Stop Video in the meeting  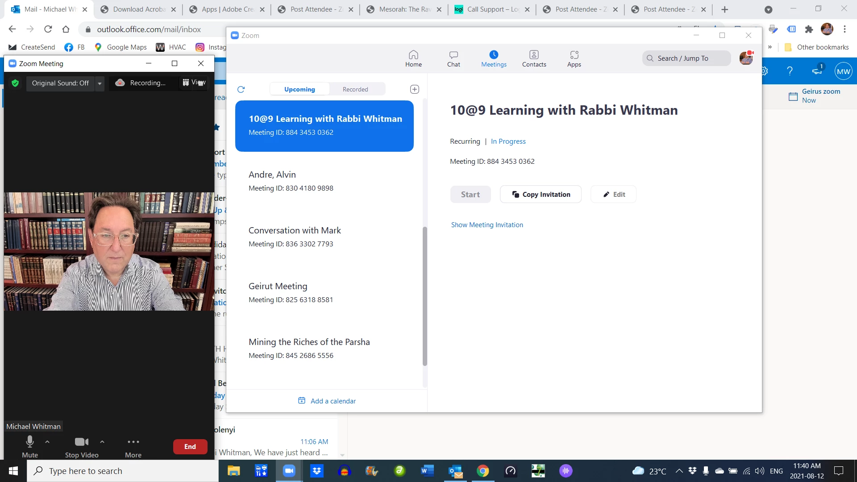tap(82, 446)
